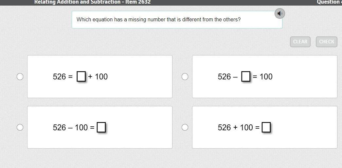This screenshot has height=168, width=342.
Task: Click the blank box after '526 – 100 ='
Action: (x=101, y=127)
